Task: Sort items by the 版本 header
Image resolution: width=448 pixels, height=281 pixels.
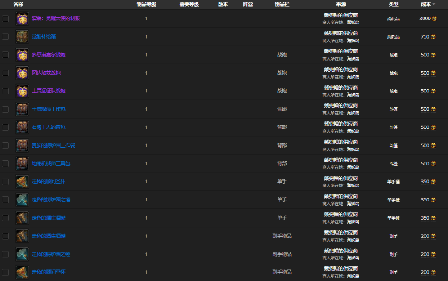Action: tap(223, 4)
